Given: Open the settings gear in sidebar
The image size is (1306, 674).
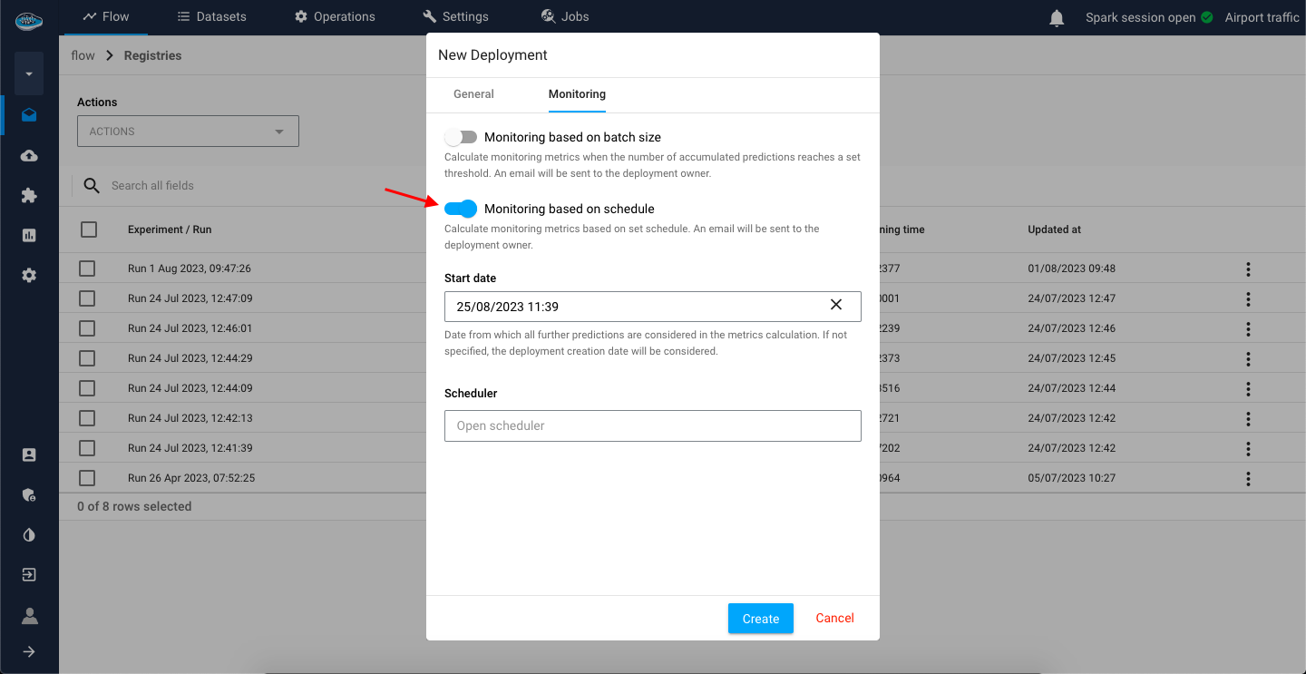Looking at the screenshot, I should [x=29, y=276].
